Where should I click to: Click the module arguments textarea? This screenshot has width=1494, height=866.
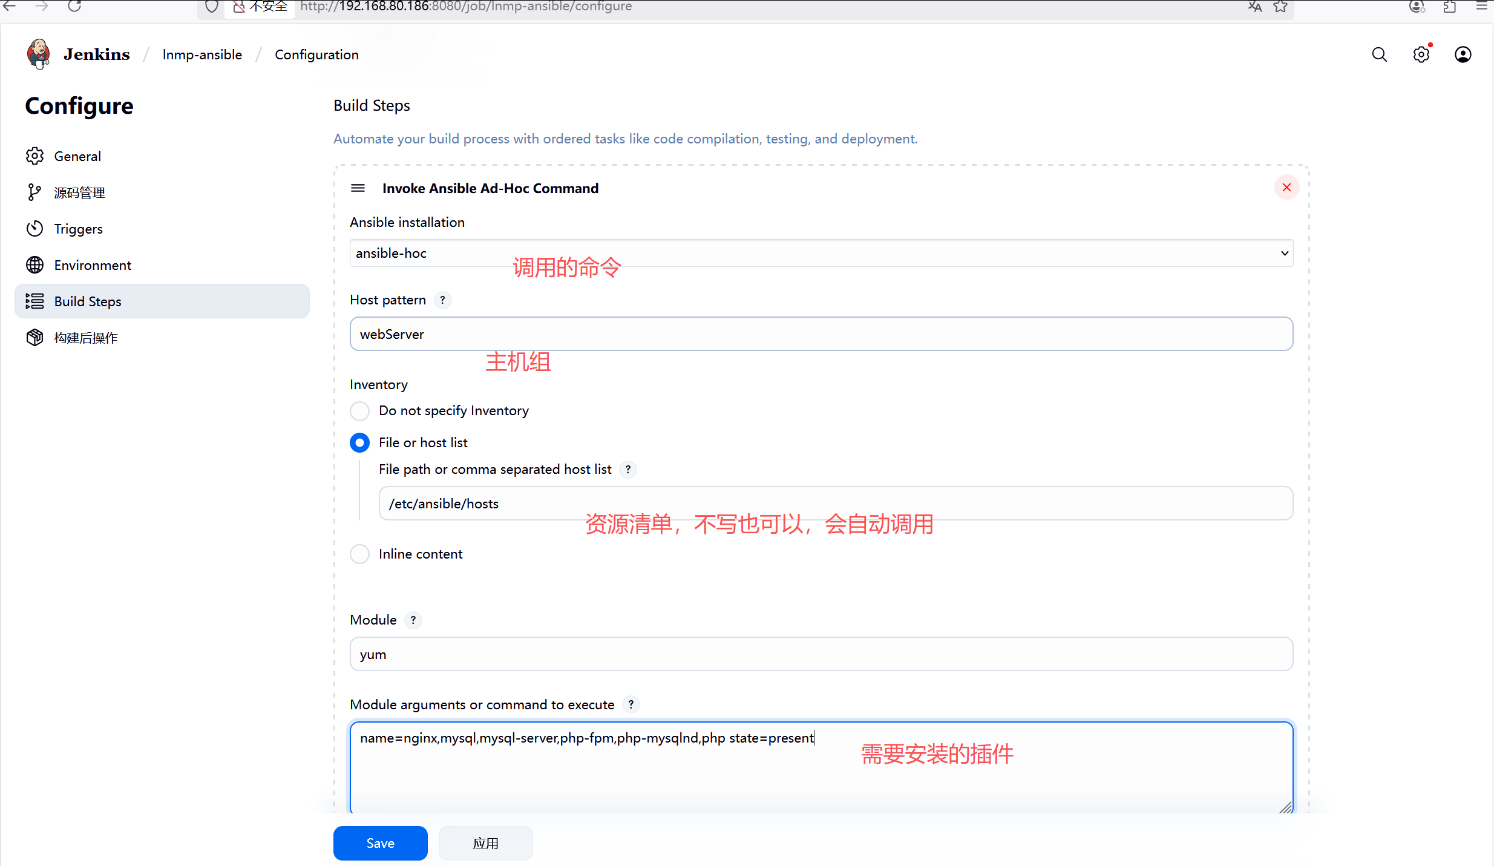coord(821,767)
